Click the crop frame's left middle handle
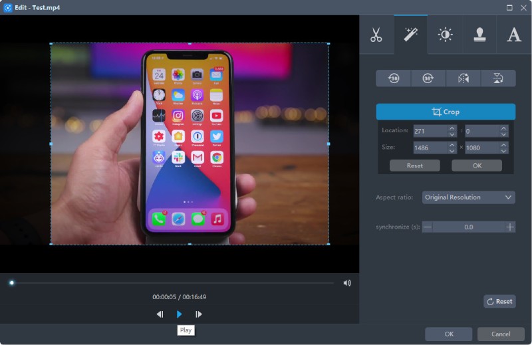This screenshot has width=532, height=345. pos(51,144)
